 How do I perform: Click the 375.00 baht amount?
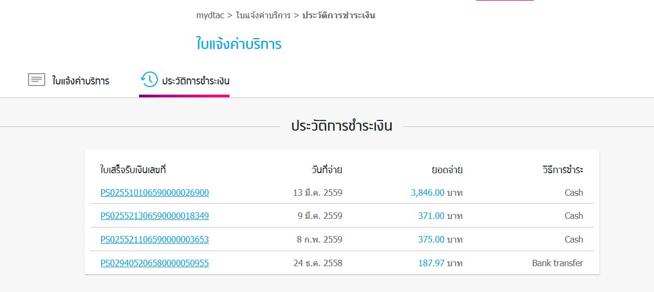click(431, 239)
